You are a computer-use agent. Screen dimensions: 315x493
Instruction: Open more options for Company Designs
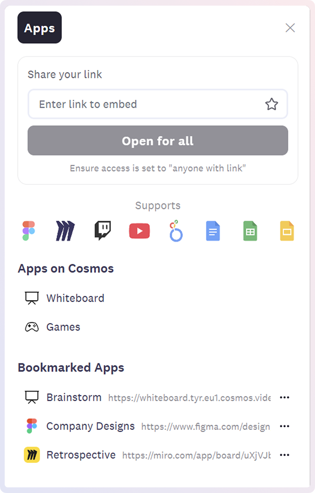[285, 426]
